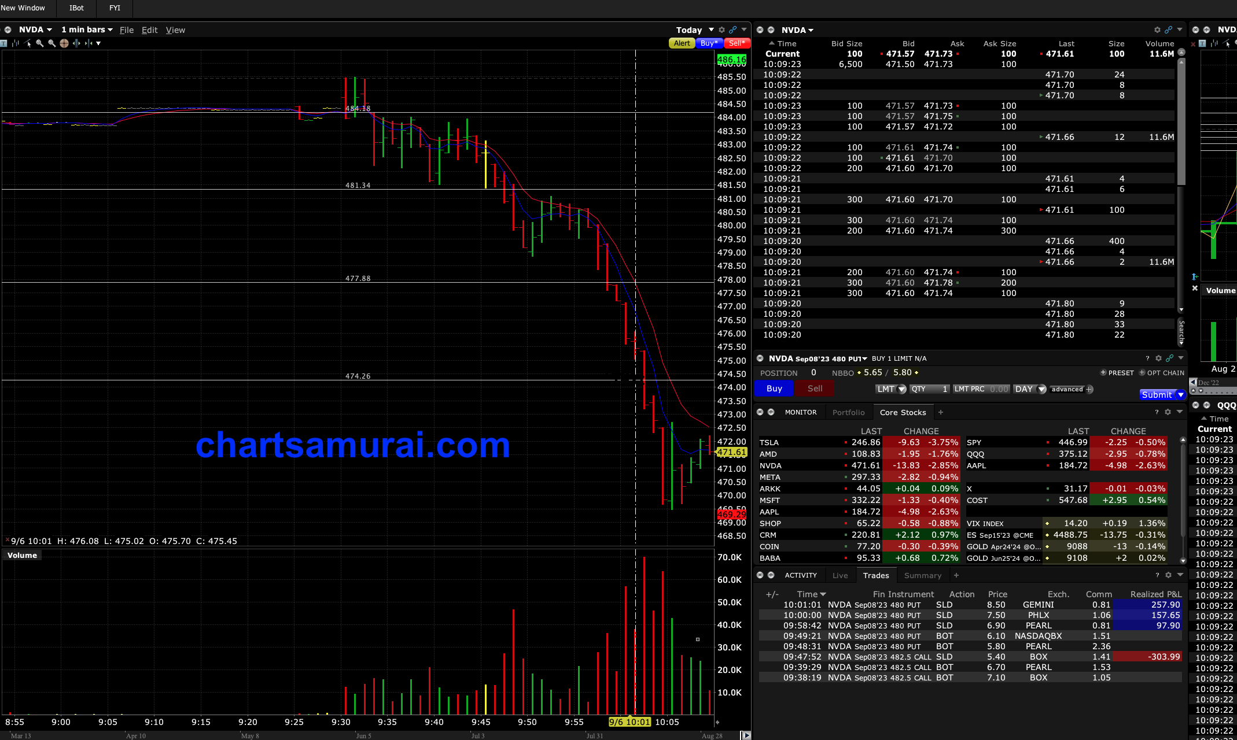Click the expand time axis icon

click(76, 43)
